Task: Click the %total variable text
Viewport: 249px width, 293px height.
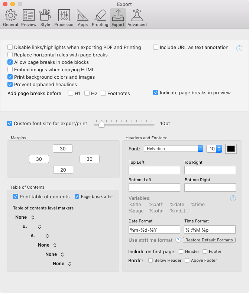Action: pos(156,211)
